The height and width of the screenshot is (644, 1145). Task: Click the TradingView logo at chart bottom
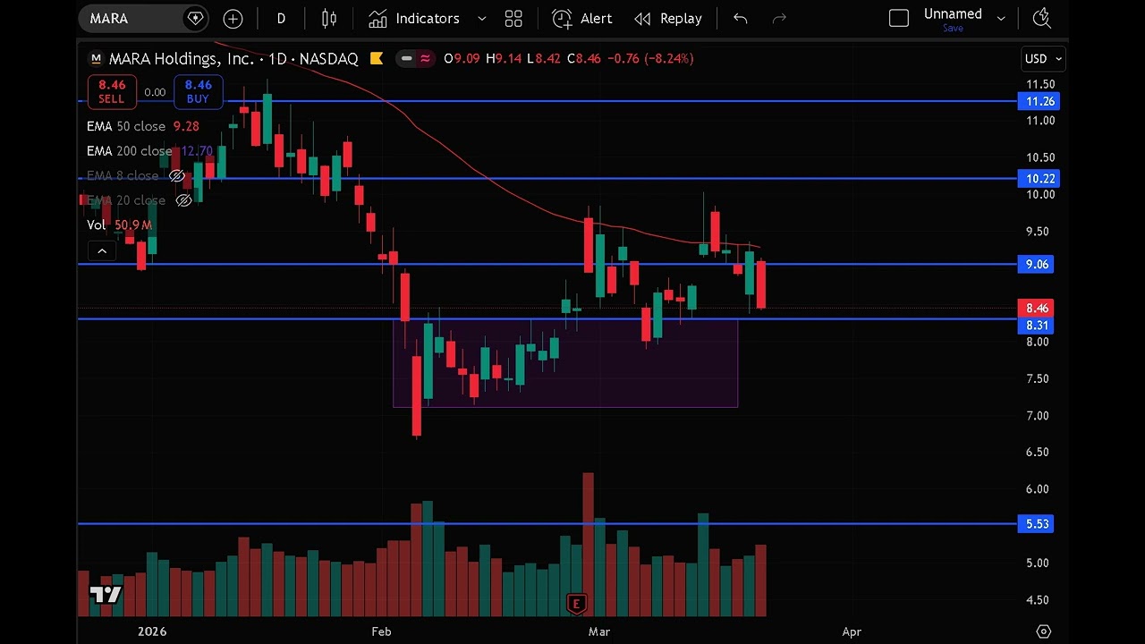pos(106,595)
